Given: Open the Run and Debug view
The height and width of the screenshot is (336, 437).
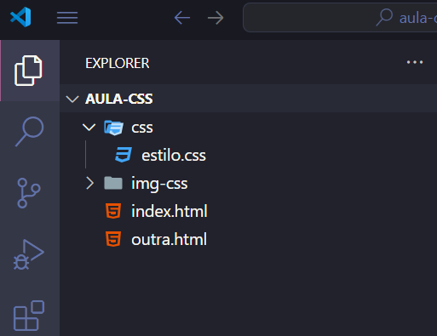Looking at the screenshot, I should coord(29,254).
